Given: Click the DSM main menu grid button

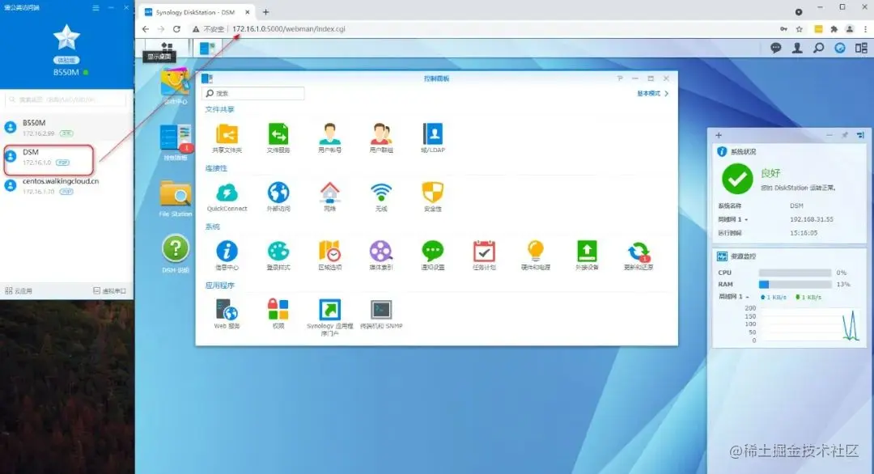Looking at the screenshot, I should (x=167, y=47).
